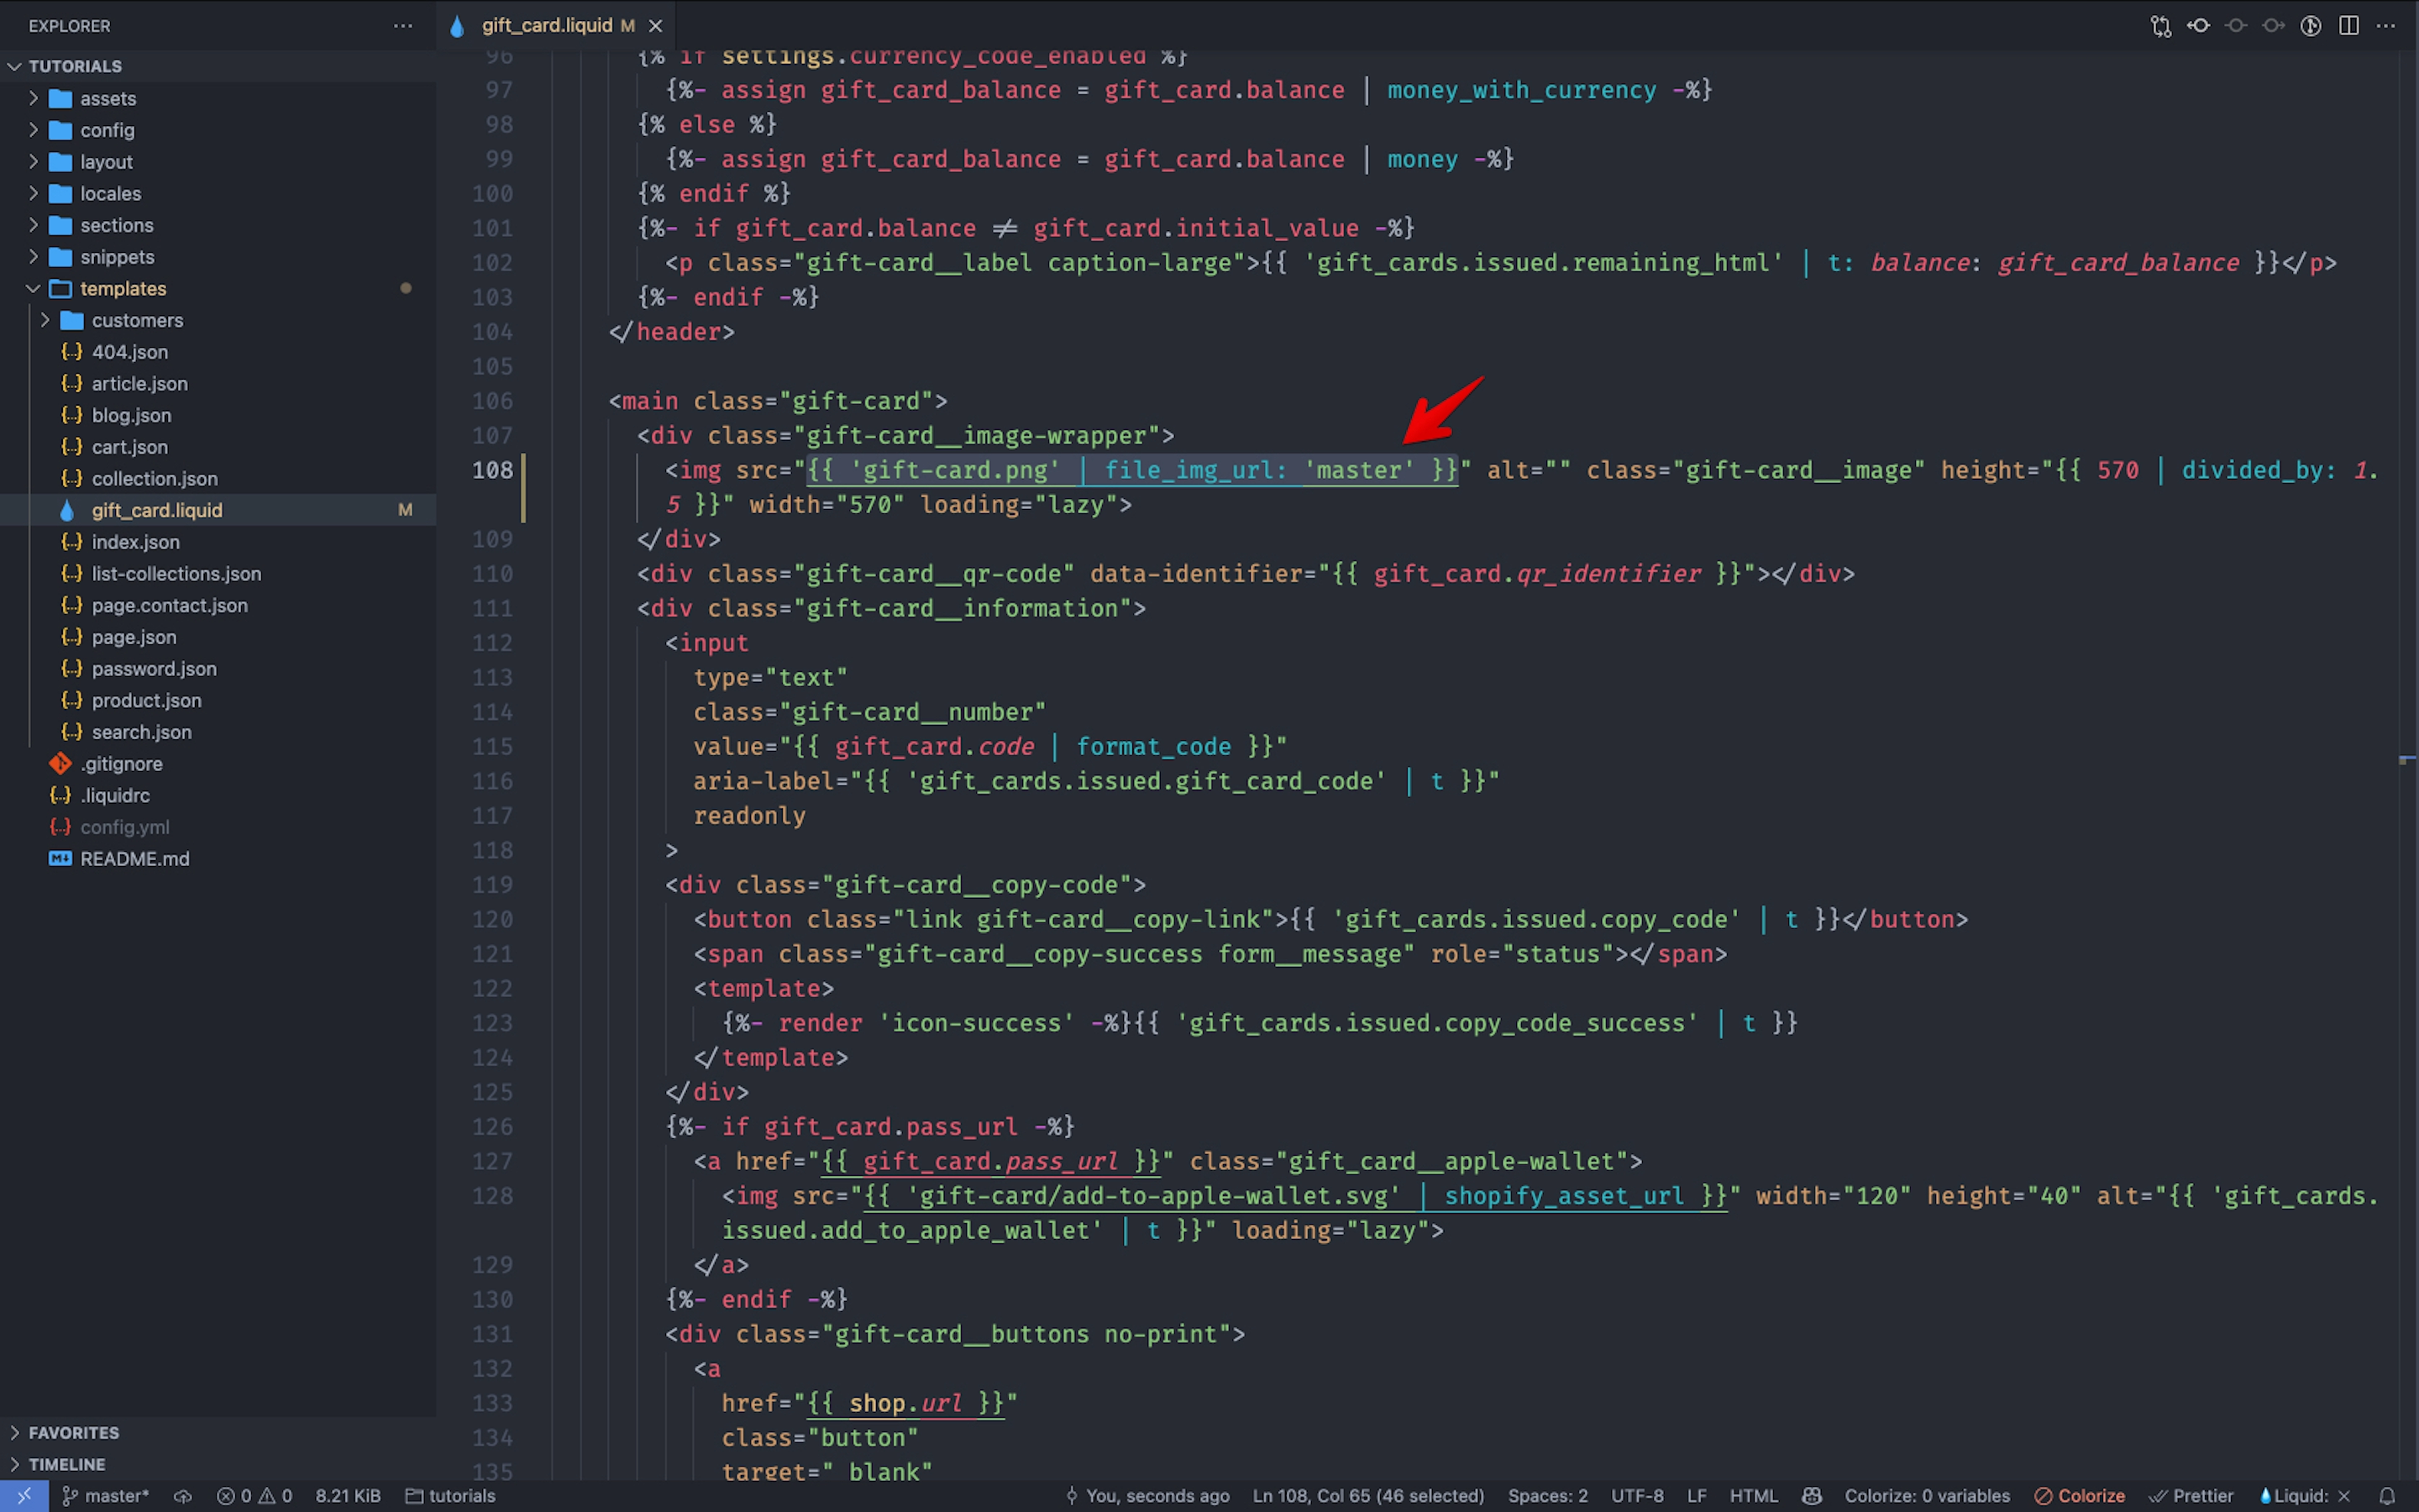This screenshot has width=2419, height=1512.
Task: Click 'You, seconds ago' blame annotation
Action: coord(1147,1496)
